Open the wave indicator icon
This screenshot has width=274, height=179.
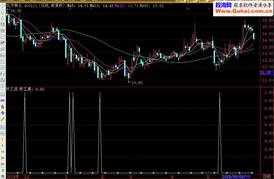[2, 94]
